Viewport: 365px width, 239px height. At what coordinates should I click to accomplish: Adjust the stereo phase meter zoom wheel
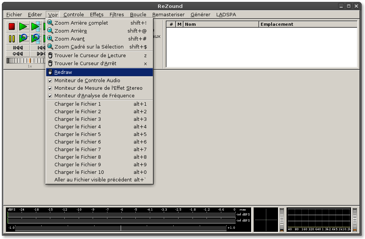(282, 220)
